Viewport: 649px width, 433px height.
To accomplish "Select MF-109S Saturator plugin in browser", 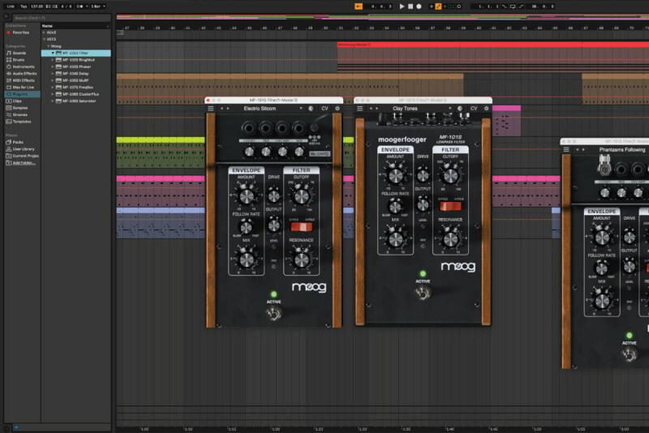I will pos(76,101).
